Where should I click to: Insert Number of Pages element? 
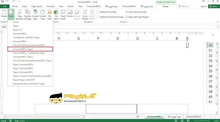[x=28, y=14]
